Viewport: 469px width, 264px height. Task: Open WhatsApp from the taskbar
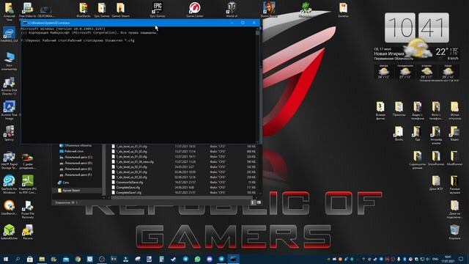pos(197,259)
